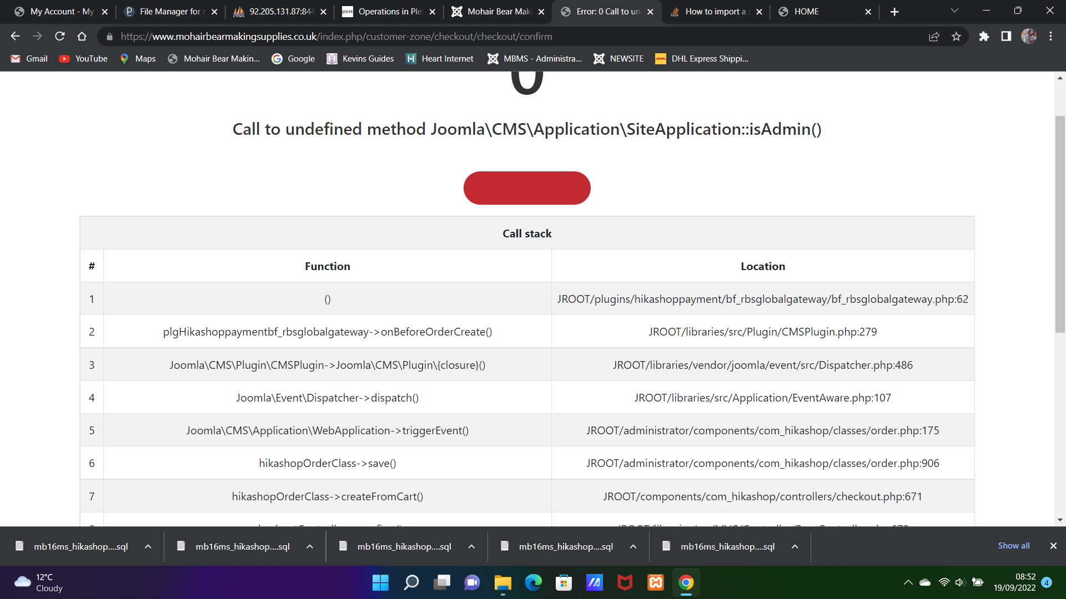The width and height of the screenshot is (1066, 599).
Task: Expand options for first downloaded sql file
Action: click(x=148, y=546)
